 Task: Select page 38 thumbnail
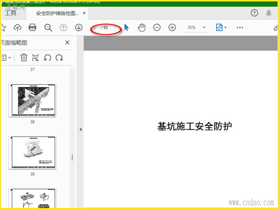(32, 100)
